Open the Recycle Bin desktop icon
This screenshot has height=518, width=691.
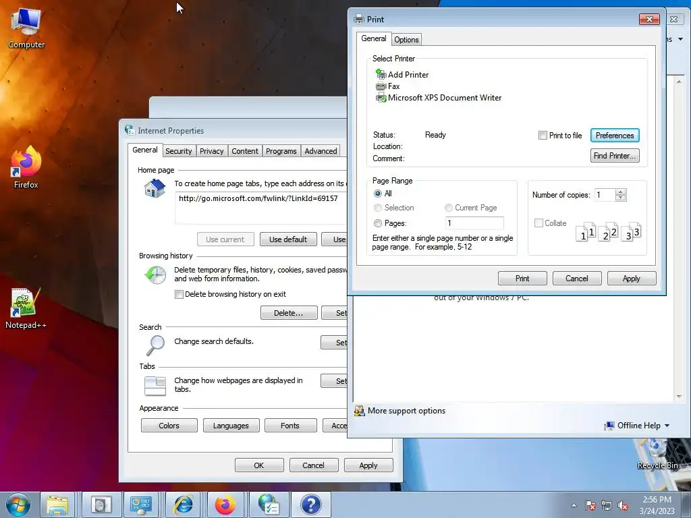[657, 455]
